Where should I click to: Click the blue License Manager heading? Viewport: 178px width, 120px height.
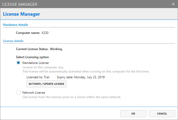[x=21, y=14]
